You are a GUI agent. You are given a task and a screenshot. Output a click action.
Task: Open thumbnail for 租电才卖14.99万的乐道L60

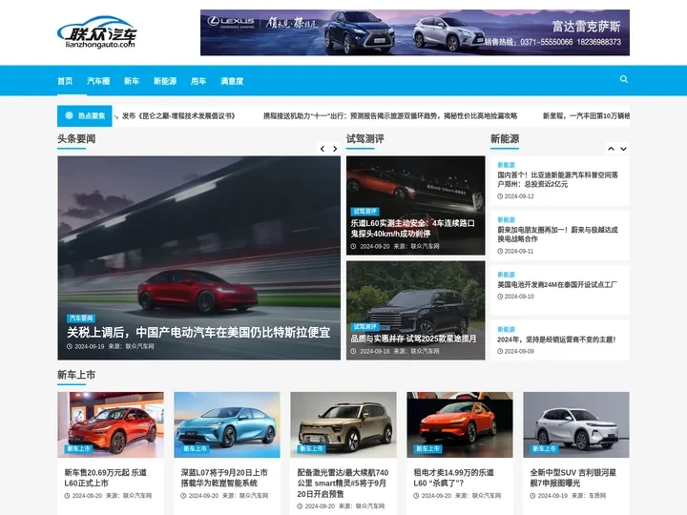pyautogui.click(x=460, y=424)
